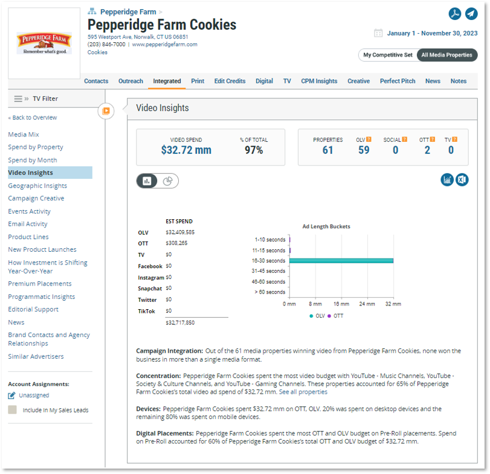Click the orange video panel icon
The width and height of the screenshot is (490, 474).
coord(106,111)
